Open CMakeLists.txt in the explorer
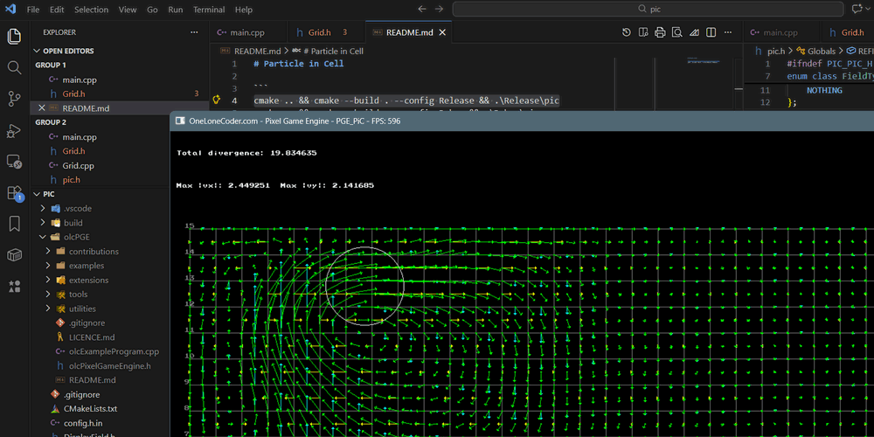The height and width of the screenshot is (437, 874). coord(90,408)
